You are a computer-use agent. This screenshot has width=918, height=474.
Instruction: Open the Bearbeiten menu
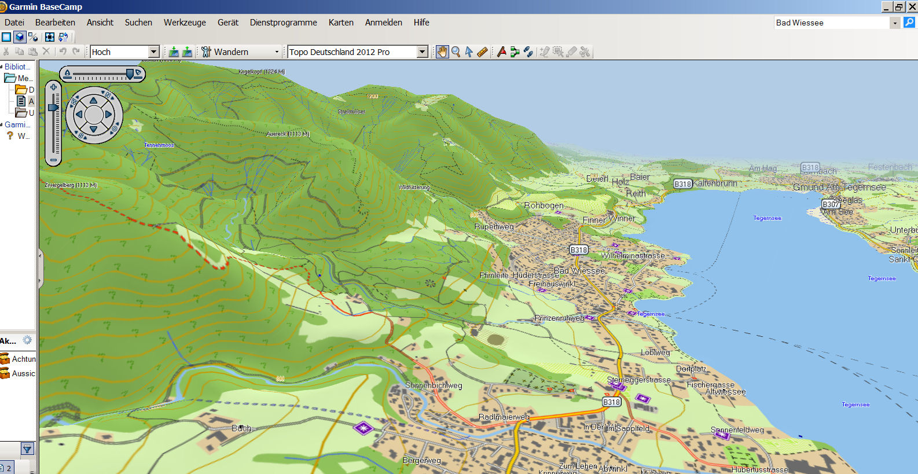(x=55, y=23)
